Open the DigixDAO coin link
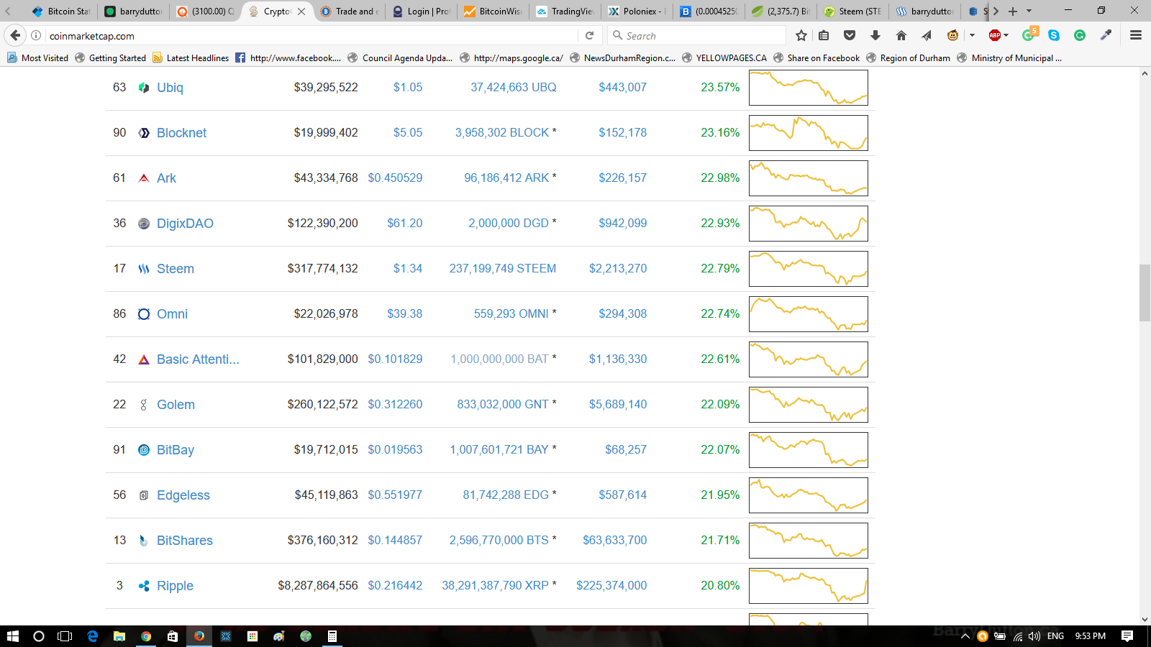Viewport: 1151px width, 647px height. coord(185,224)
